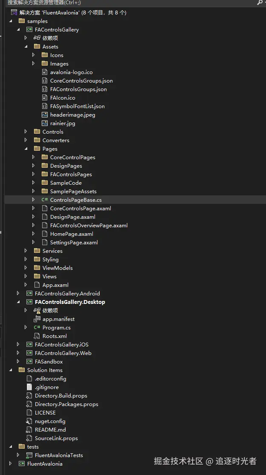
Task: Select FAControlsGroups.json file
Action: click(x=78, y=89)
